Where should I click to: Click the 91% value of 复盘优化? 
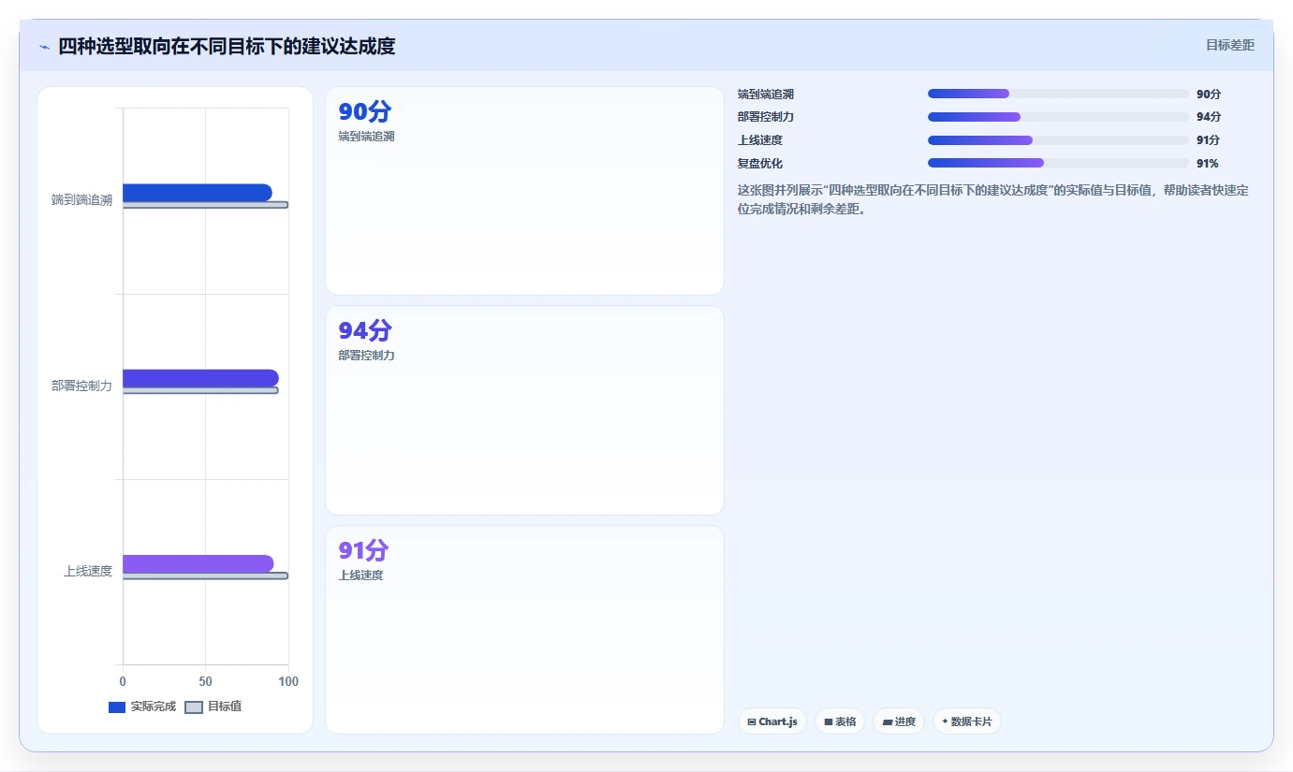pos(1208,163)
